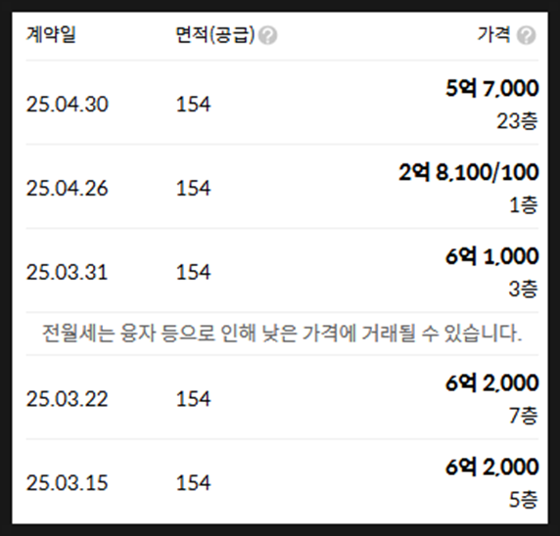
Task: Click the 2억 8,100/100 price
Action: [x=469, y=172]
